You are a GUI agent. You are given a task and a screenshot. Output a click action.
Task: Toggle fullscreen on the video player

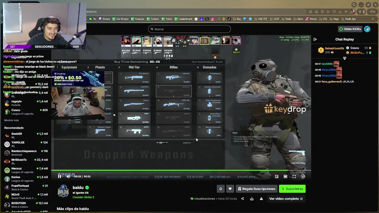point(294,176)
